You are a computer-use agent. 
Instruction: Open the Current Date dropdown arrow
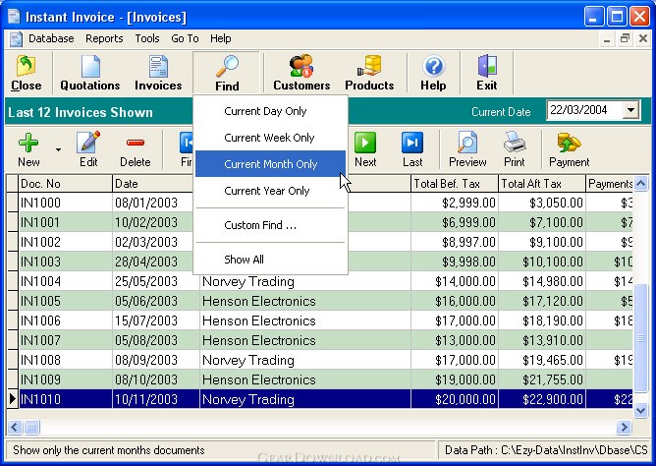[x=630, y=110]
